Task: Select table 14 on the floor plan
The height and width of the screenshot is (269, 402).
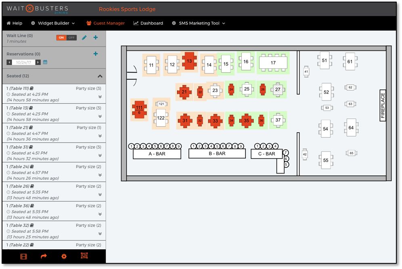Action: pos(209,65)
